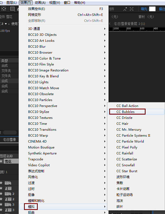This screenshot has width=165, height=214.
Task: Apply 波形环境 effect
Action: pyautogui.click(x=136, y=177)
